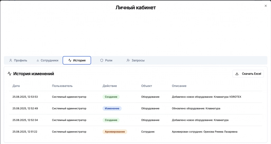Click the Действие column header
This screenshot has width=271, height=144.
point(110,86)
